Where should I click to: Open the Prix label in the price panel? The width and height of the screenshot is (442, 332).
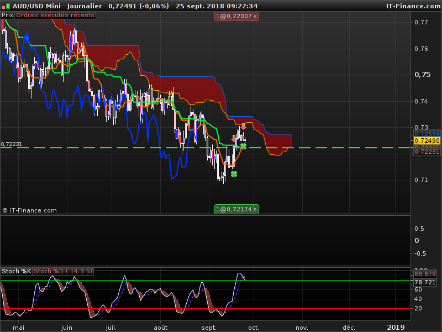8,15
